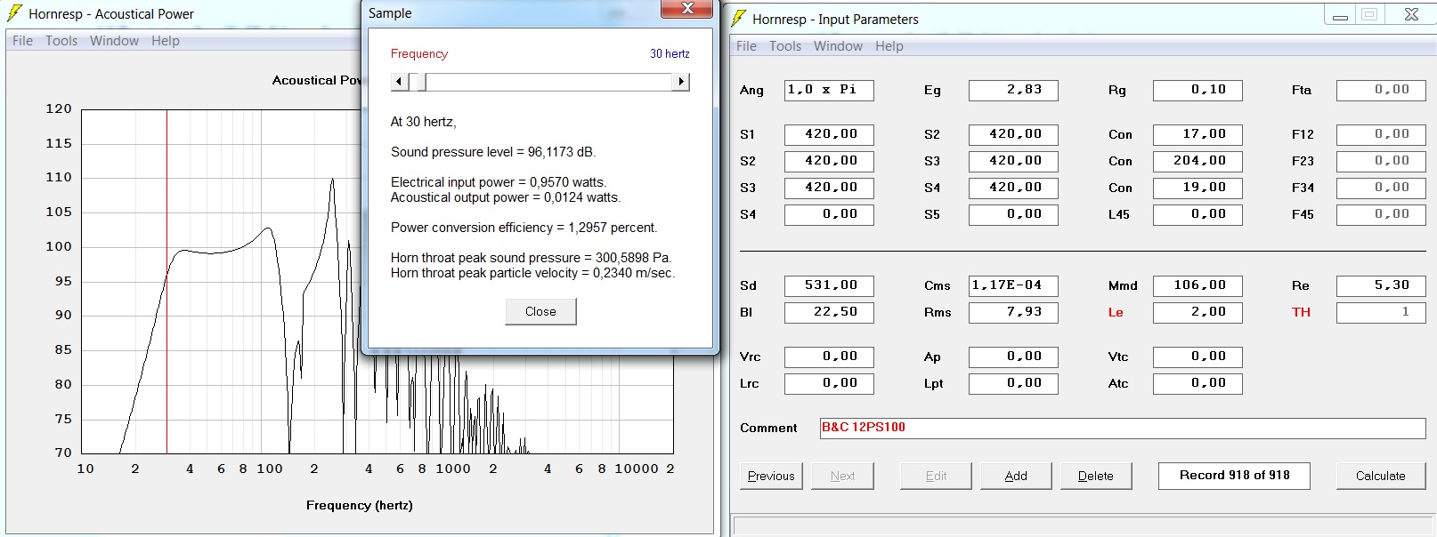Open Help menu in Input Parameters window
Screen dimensions: 1437x537
(x=889, y=46)
